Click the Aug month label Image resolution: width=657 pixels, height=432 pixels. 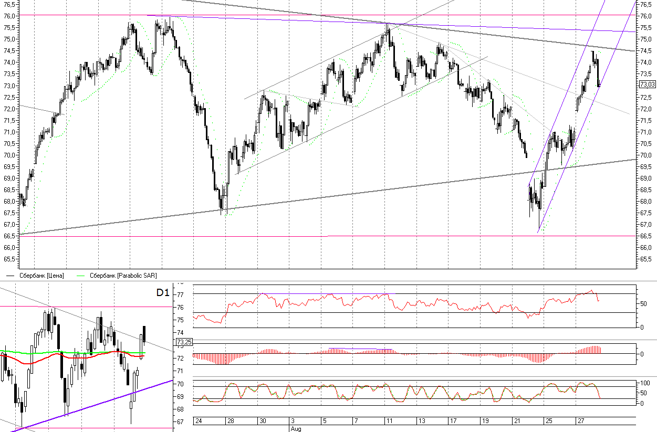[x=296, y=428]
